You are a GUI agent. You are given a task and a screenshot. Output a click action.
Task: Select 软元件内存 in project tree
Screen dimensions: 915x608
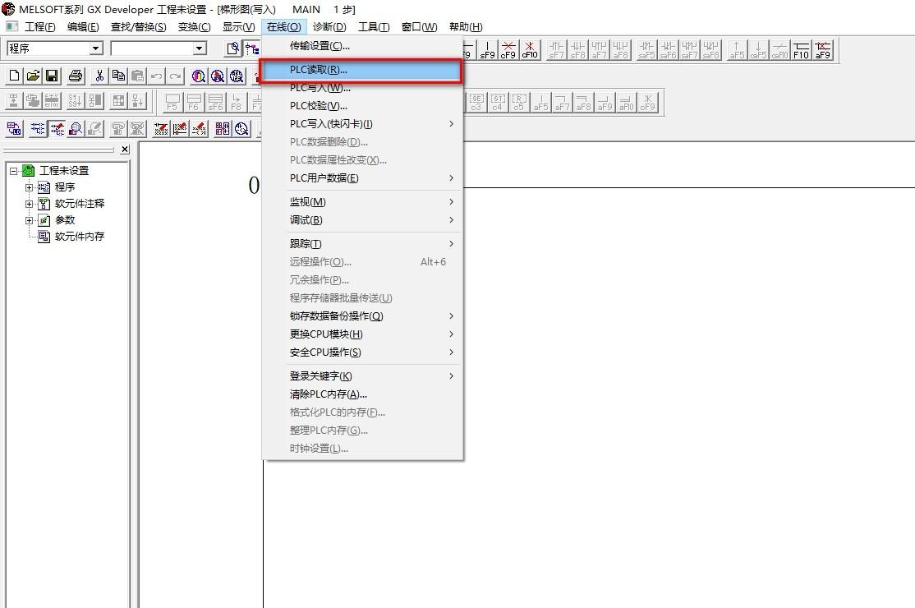[x=80, y=237]
